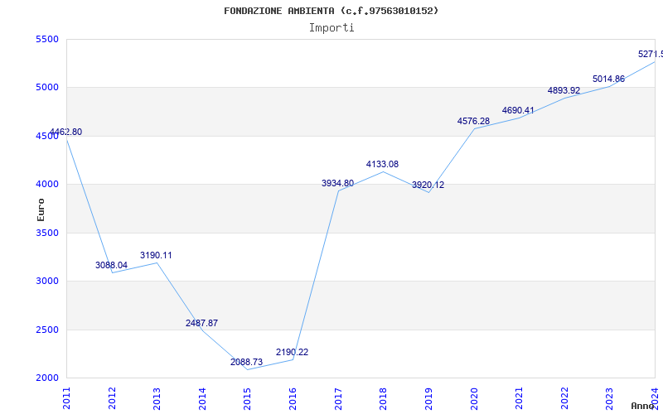663x414 pixels.
Task: Click the chart title FONDAZIONE AMBIENTA
Action: pos(331,11)
